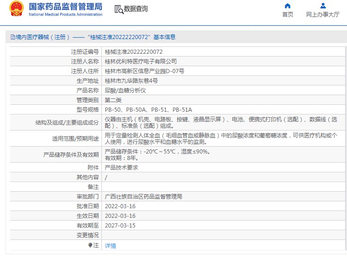Click the 结构及组成/主要组成成分 label

[x=67, y=123]
